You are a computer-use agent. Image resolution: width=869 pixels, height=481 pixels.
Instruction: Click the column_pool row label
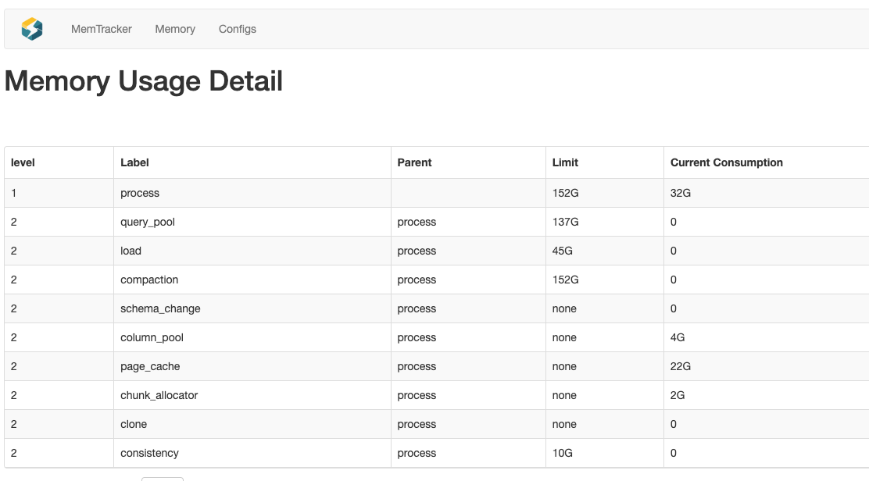click(x=152, y=337)
